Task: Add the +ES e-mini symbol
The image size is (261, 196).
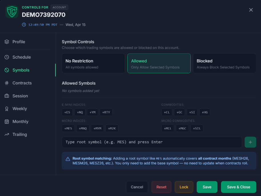Action: point(67,112)
